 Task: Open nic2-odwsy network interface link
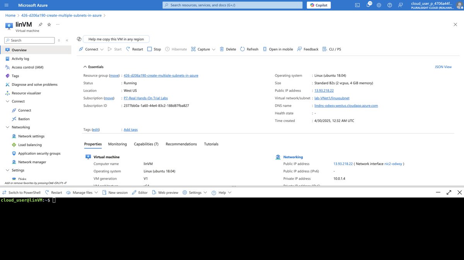tap(393, 164)
